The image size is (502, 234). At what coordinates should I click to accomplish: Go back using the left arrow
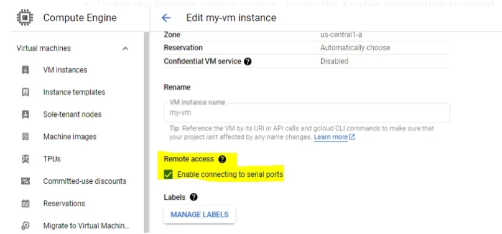(x=166, y=18)
